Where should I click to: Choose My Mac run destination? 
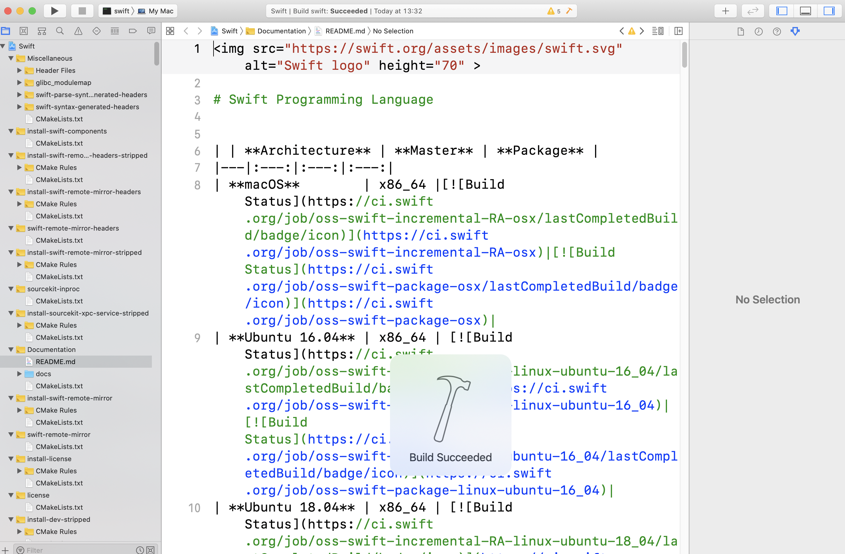coord(156,11)
